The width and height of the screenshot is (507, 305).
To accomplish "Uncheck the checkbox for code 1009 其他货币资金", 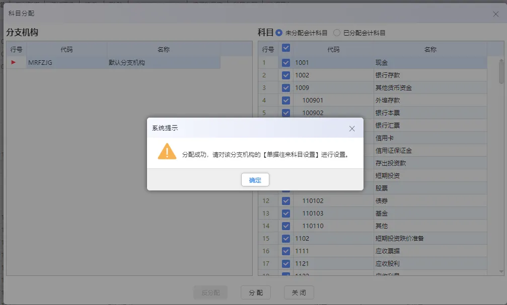I will 286,87.
